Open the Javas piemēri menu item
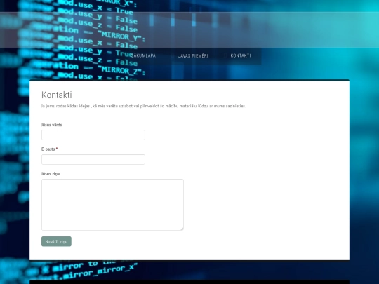Viewport: 379px width, 284px height. [193, 55]
